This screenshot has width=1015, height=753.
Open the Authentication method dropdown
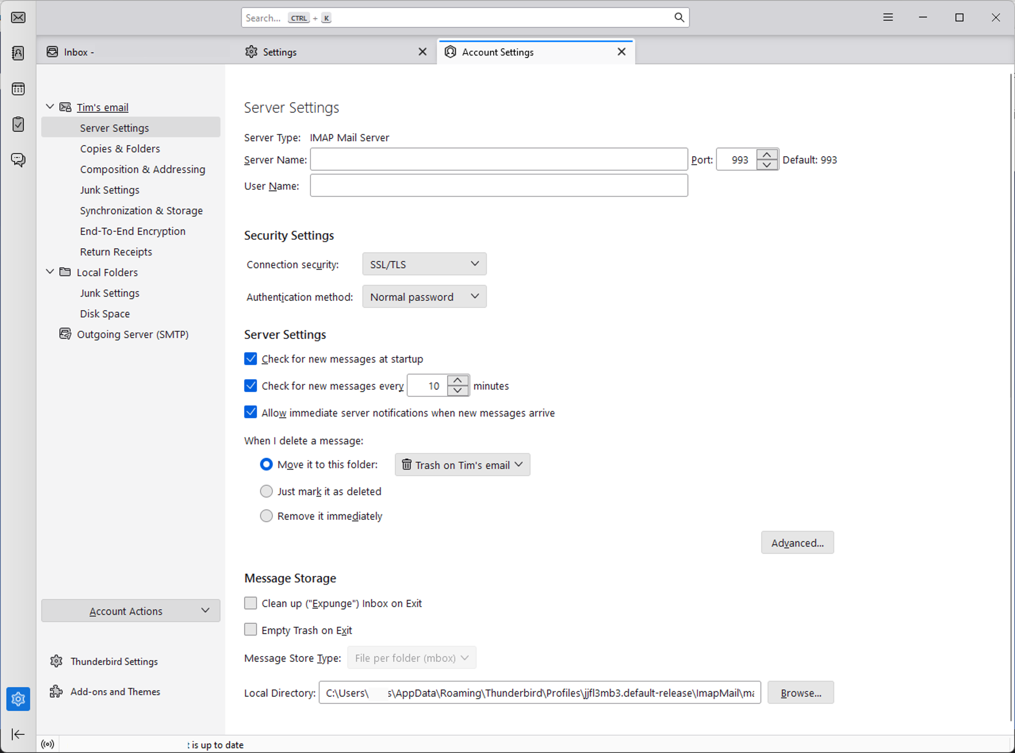point(424,297)
